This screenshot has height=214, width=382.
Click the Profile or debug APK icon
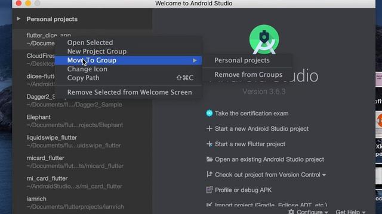point(210,190)
